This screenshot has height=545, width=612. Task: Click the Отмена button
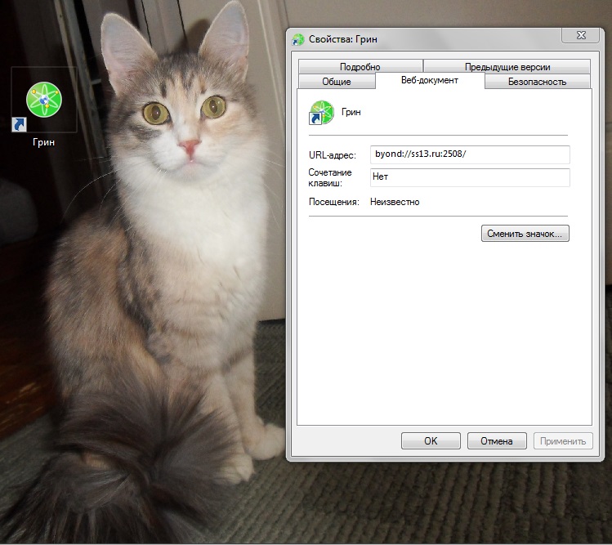click(497, 441)
